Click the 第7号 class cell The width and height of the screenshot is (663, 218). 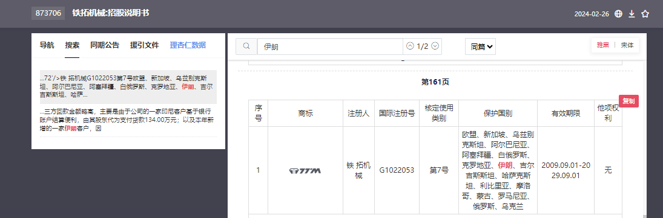click(x=438, y=170)
